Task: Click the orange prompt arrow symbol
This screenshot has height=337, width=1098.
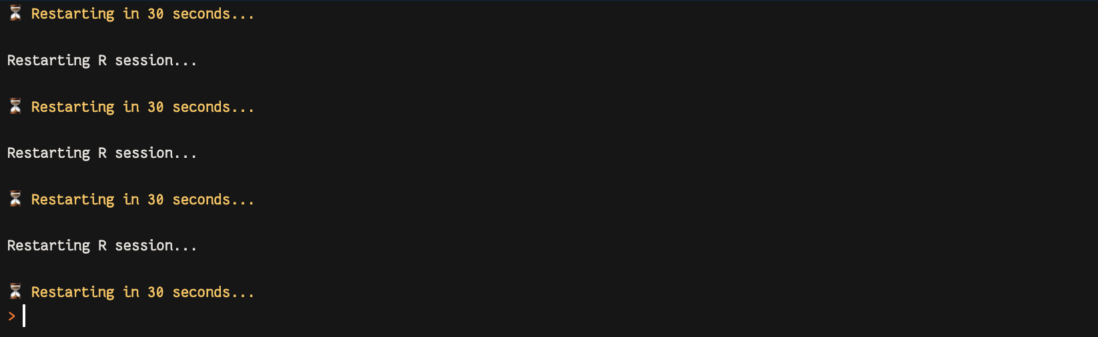Action: (x=11, y=316)
